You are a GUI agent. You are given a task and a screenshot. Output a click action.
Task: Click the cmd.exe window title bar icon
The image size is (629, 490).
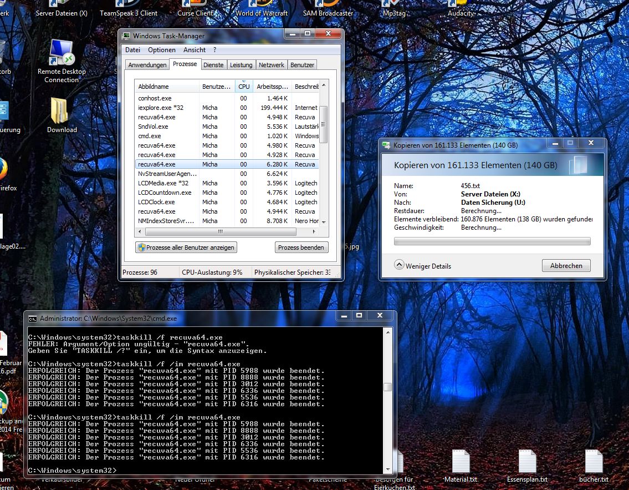(x=33, y=319)
